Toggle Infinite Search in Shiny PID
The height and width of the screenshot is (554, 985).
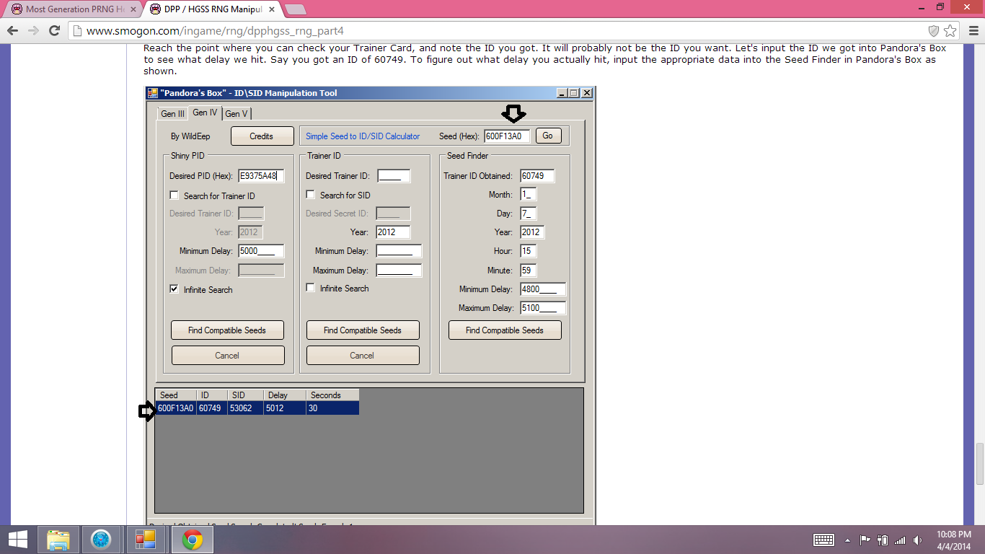pyautogui.click(x=174, y=289)
